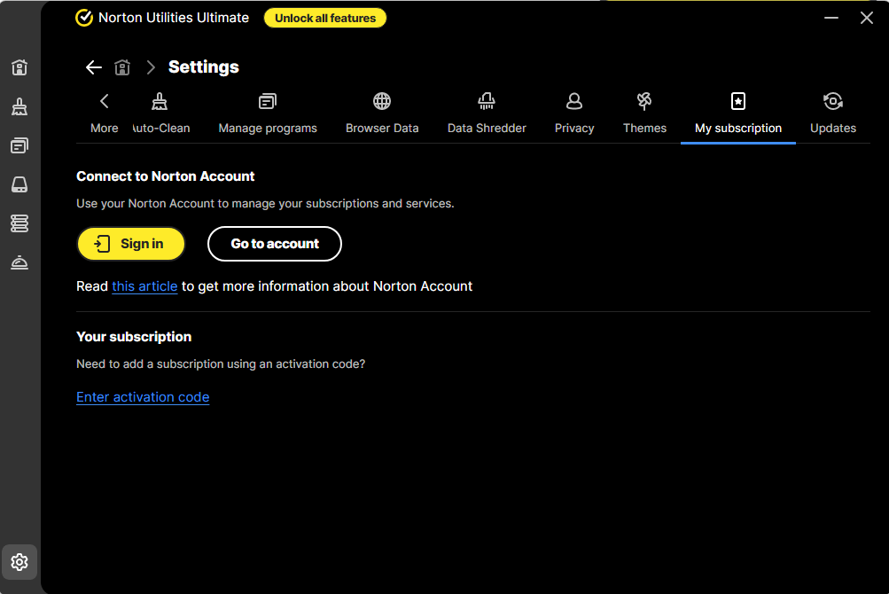Image resolution: width=889 pixels, height=594 pixels.
Task: Click the yellow Sign in button
Action: click(131, 244)
